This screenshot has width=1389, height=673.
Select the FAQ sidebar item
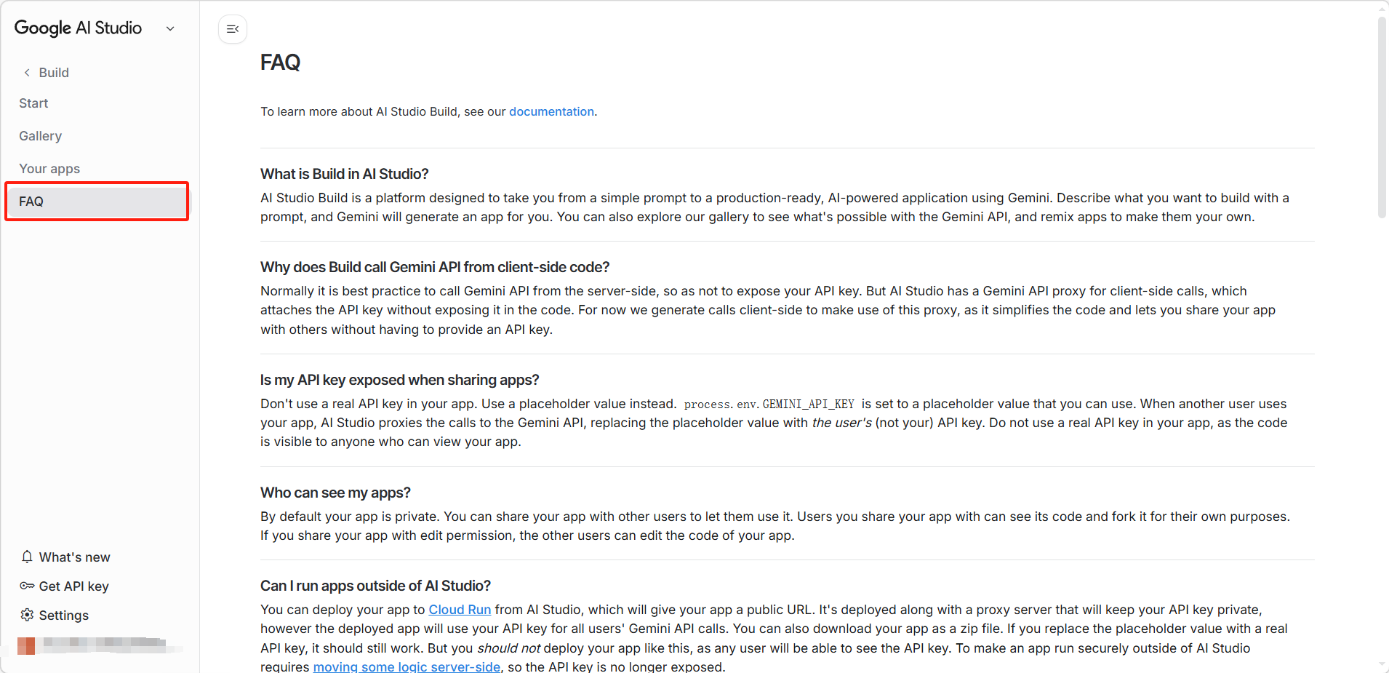tap(97, 202)
